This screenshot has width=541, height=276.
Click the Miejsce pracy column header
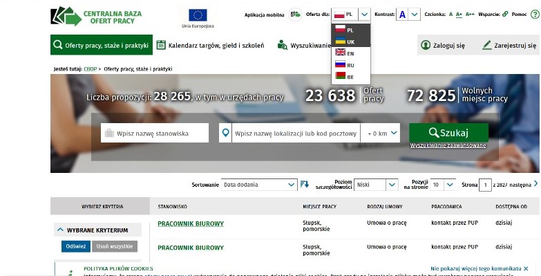tap(319, 207)
